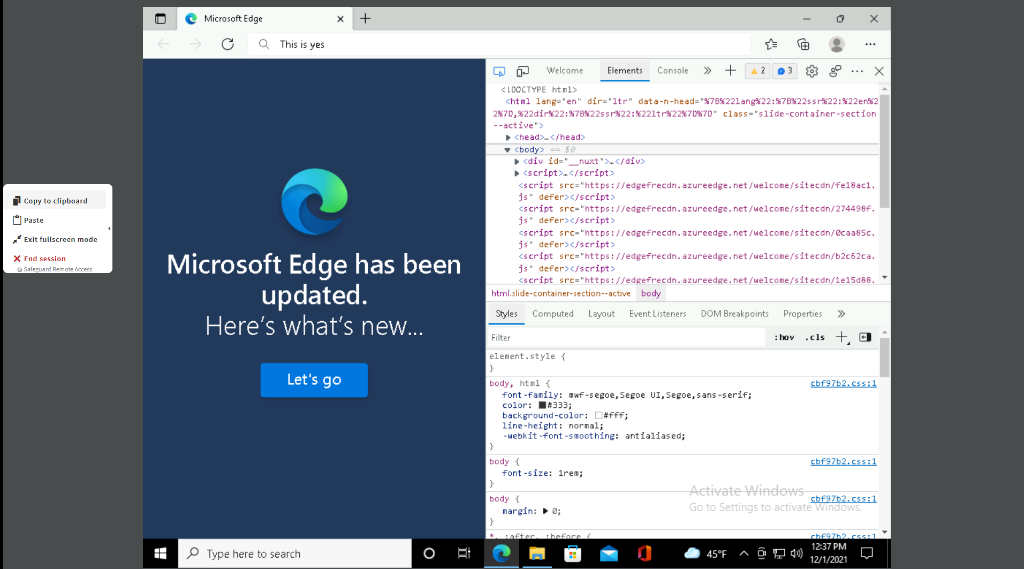Open the tab actions menu icon
The width and height of the screenshot is (1024, 569).
[x=161, y=19]
